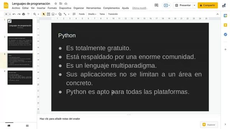Select the line tool
Screen dimensions: 230x129
[x=65, y=14]
